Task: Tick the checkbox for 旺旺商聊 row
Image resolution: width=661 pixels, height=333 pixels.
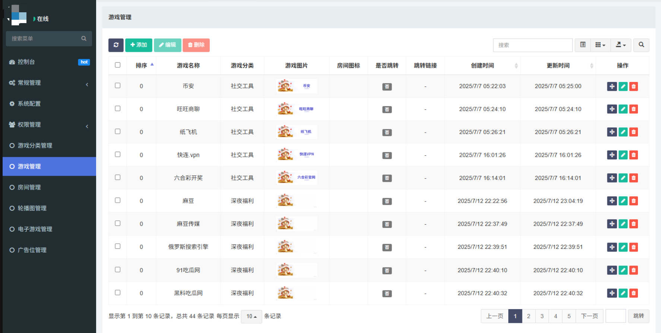Action: (x=118, y=109)
